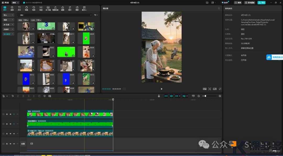
Task: Hide the top green-screen track with eye icon
Action: pyautogui.click(x=10, y=114)
